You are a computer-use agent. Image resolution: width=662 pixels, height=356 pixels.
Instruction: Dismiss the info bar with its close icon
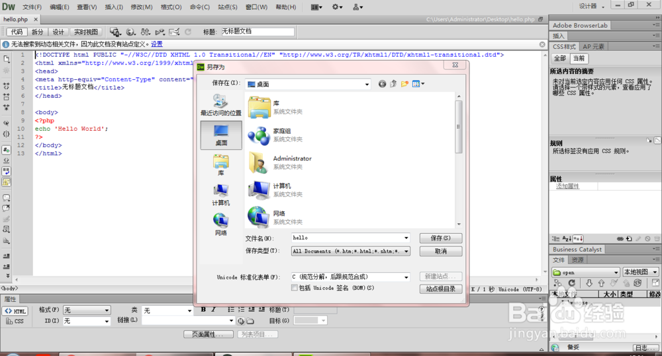tap(542, 44)
